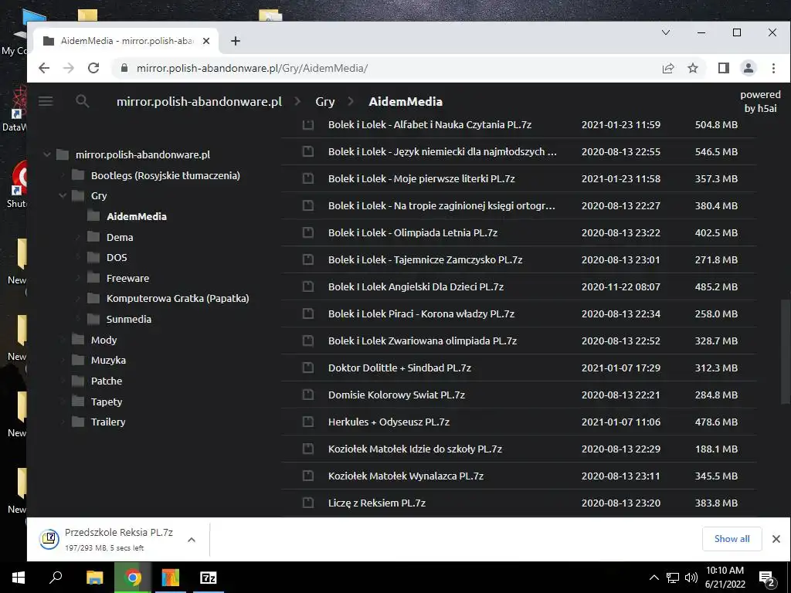Close the downloads bar
The width and height of the screenshot is (791, 593).
776,539
